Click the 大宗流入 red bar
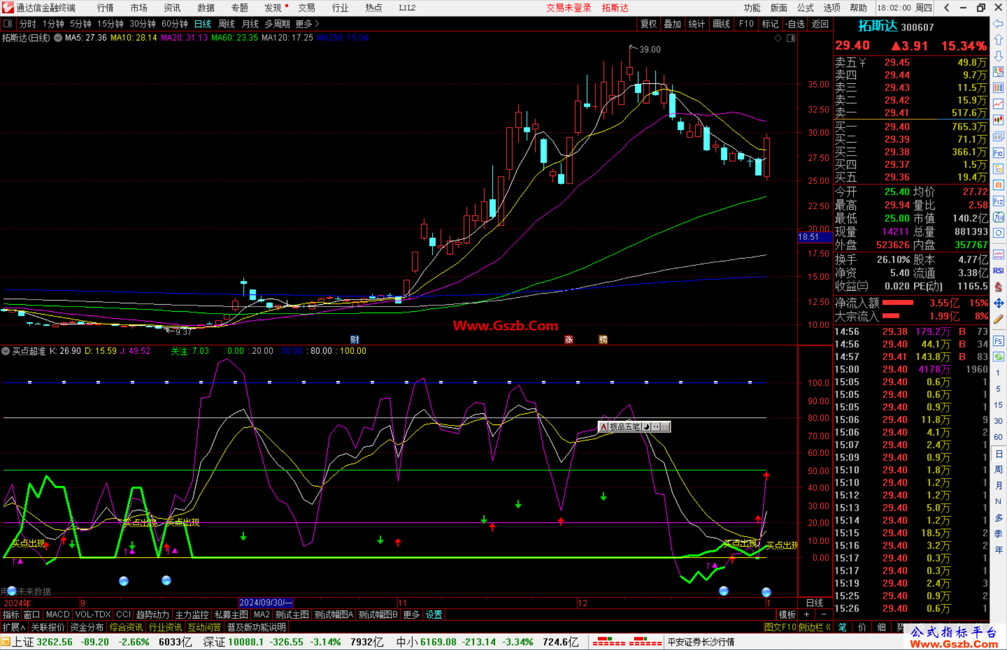 891,316
